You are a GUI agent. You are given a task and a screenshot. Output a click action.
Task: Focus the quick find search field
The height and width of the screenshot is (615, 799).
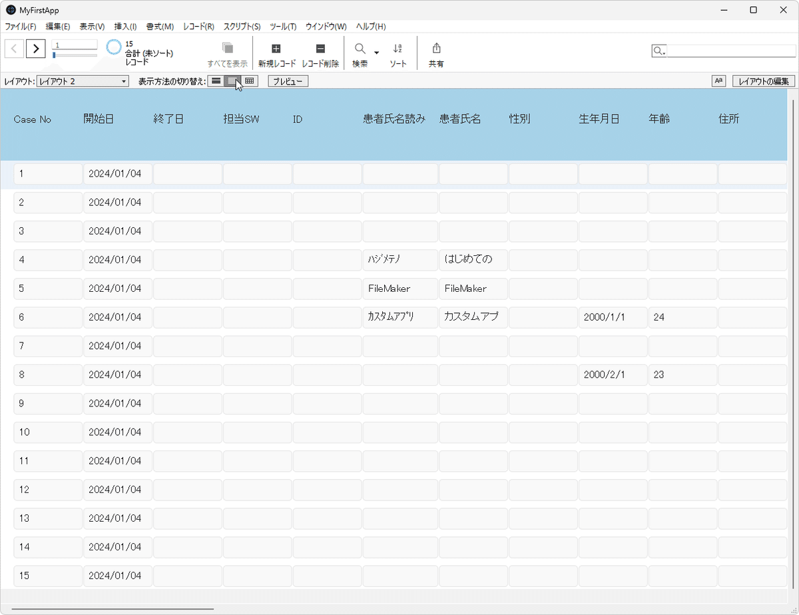pyautogui.click(x=730, y=51)
